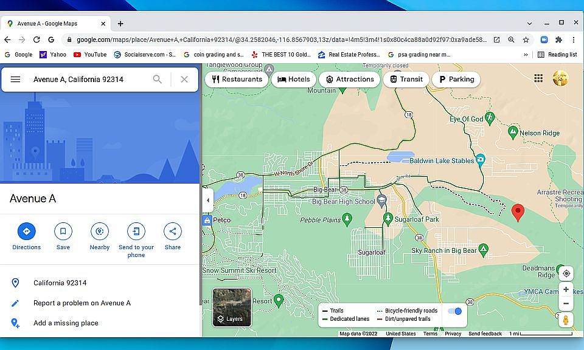Open the Real Estate Profess... bookmark
This screenshot has width=584, height=350.
pos(349,54)
